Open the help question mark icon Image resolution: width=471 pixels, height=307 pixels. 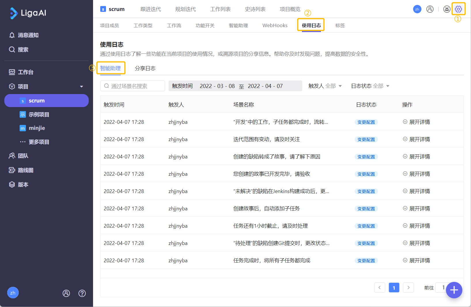tap(82, 293)
